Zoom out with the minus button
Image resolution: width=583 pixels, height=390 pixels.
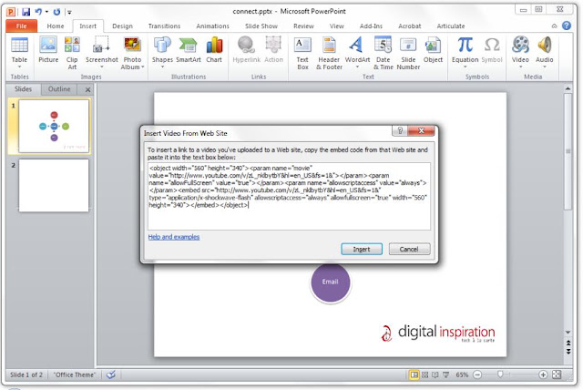click(x=477, y=375)
